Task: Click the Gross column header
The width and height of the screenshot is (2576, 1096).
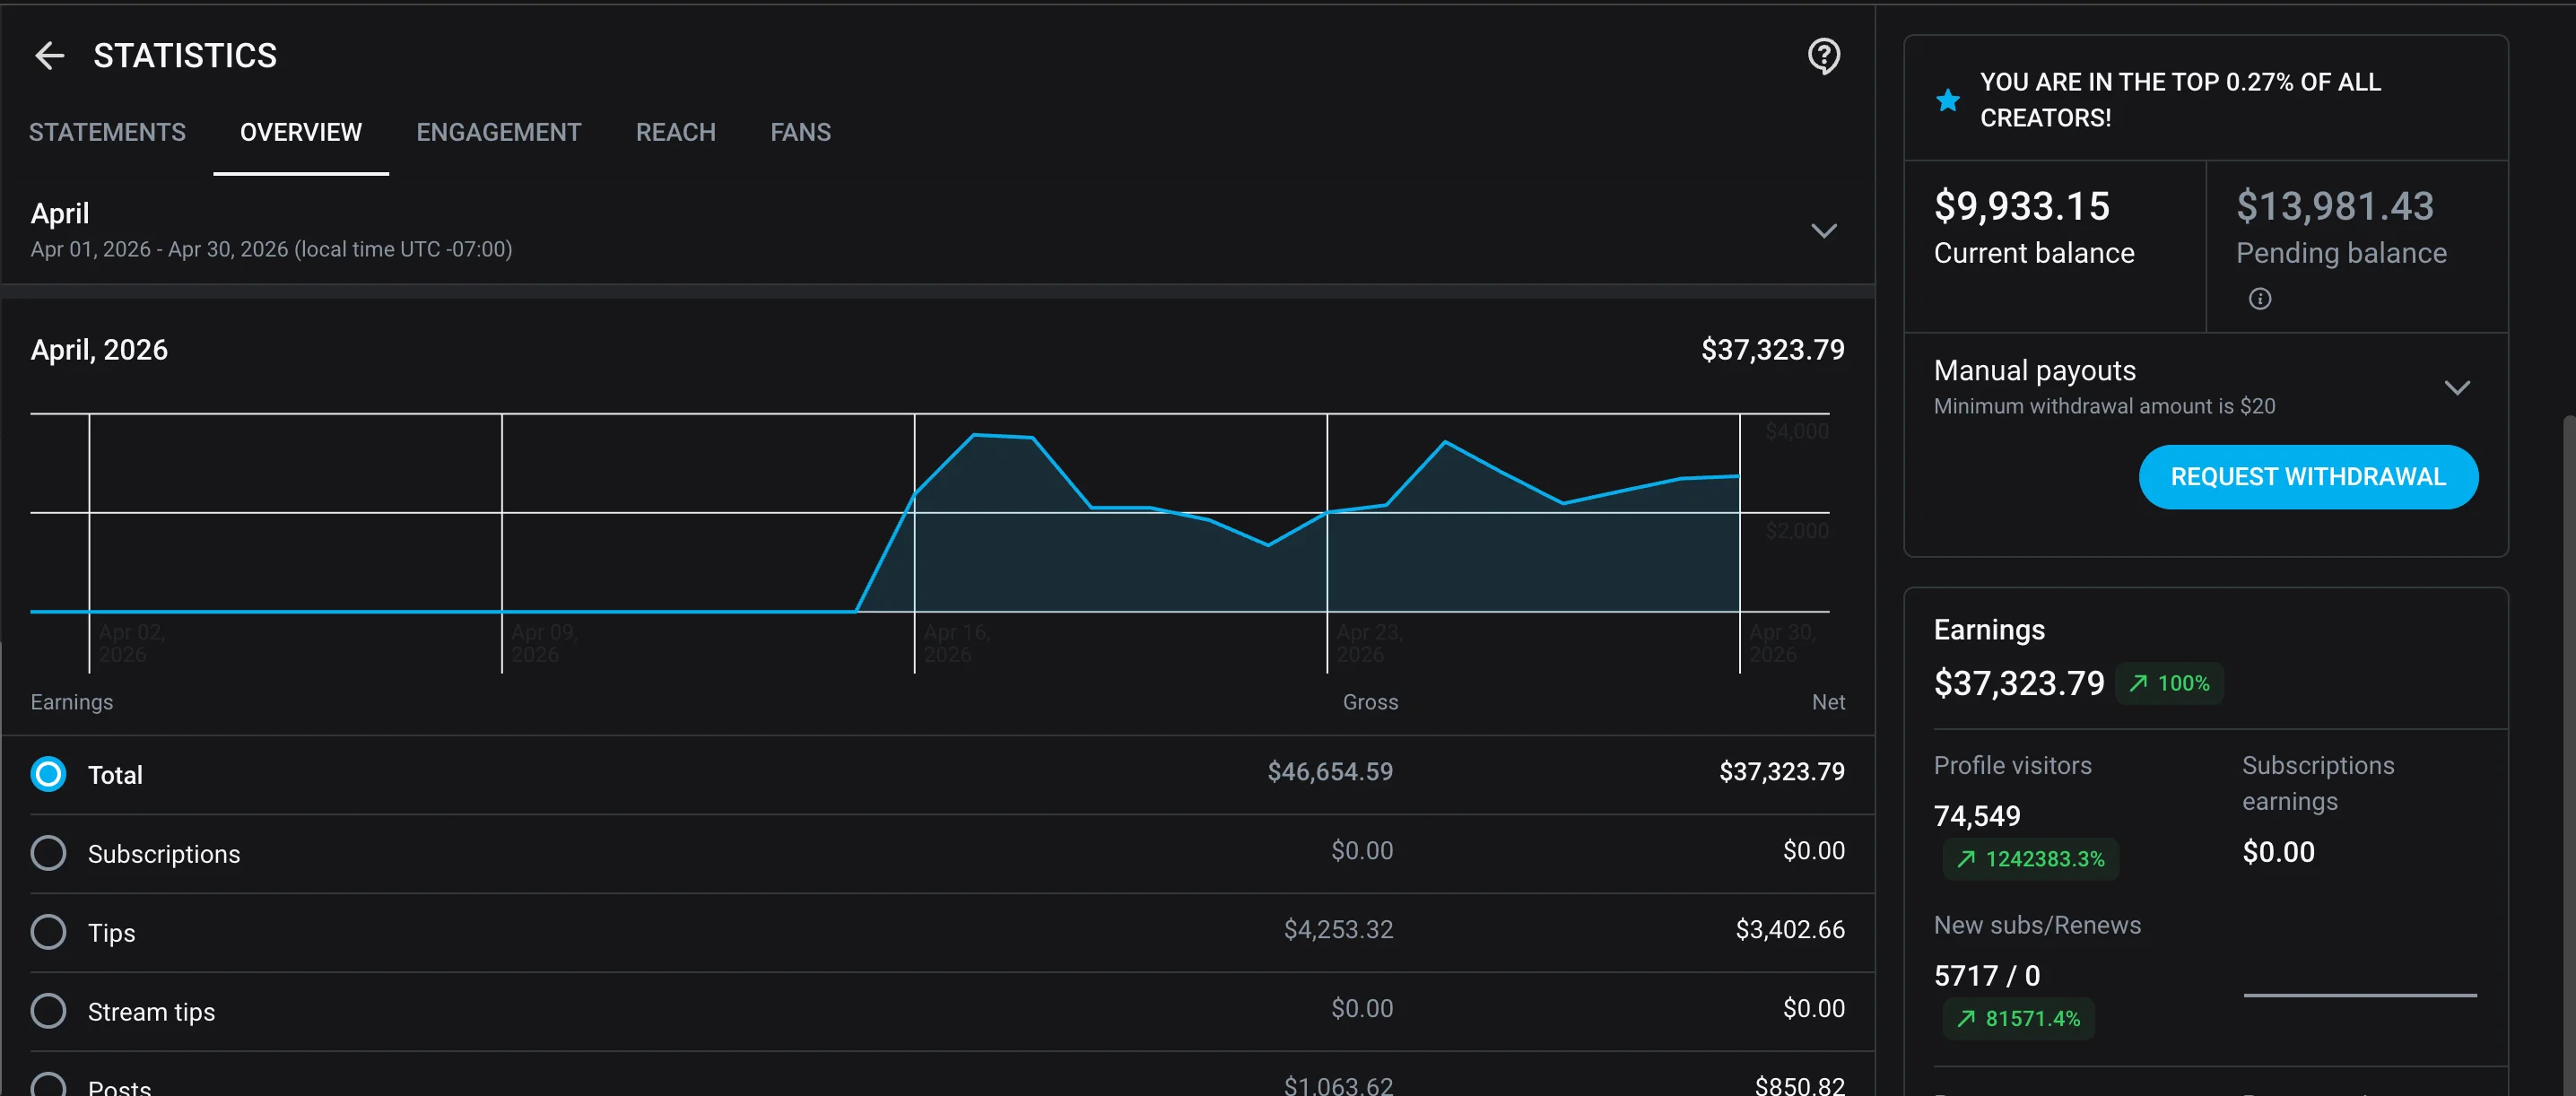Action: [x=1370, y=702]
